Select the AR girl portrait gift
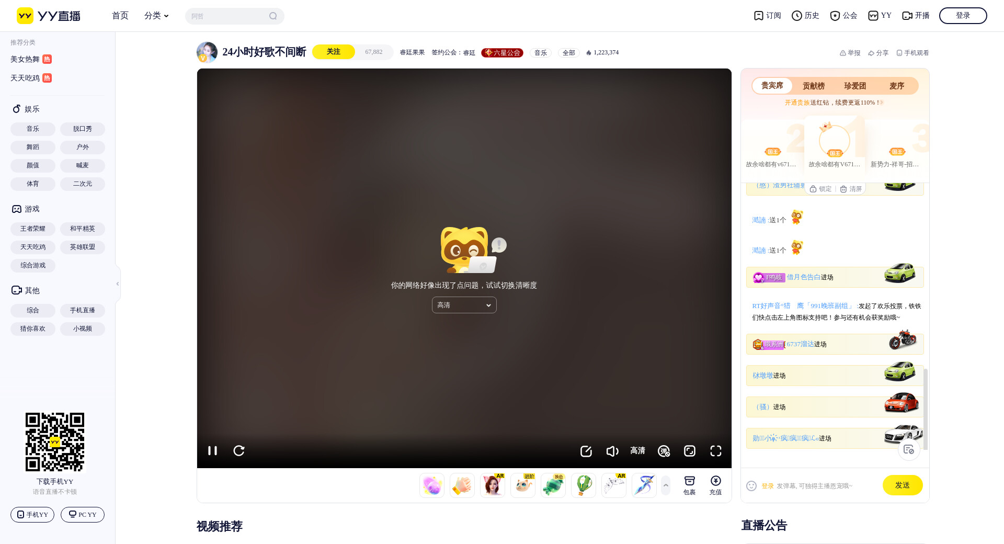Image resolution: width=1004 pixels, height=544 pixels. (493, 485)
